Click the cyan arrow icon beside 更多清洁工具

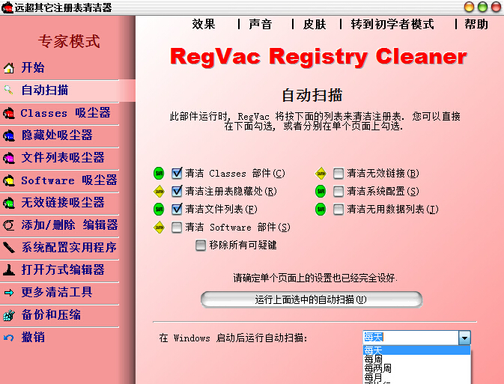click(x=9, y=293)
